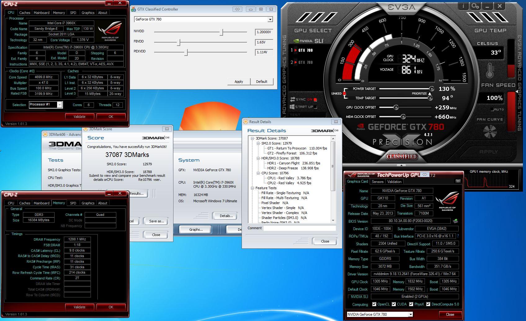
Task: Open the GPU-Z NVIDIA GeForce GTX 780 dropdown
Action: [411, 314]
